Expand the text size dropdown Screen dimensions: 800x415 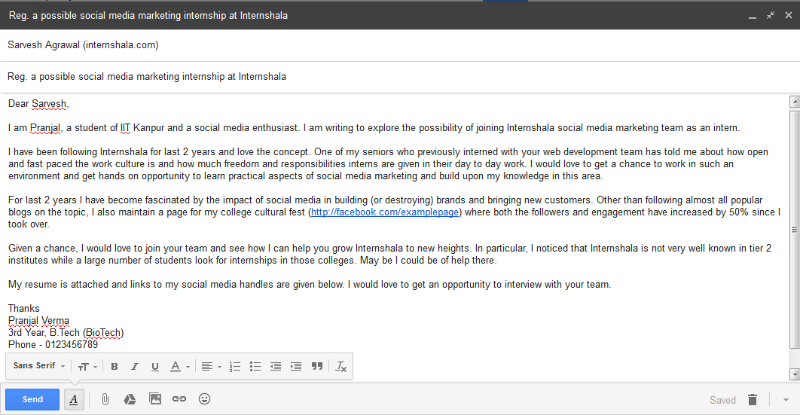click(x=87, y=366)
